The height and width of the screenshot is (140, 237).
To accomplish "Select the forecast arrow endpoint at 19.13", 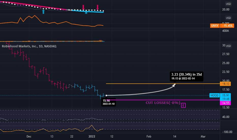I will (x=175, y=84).
